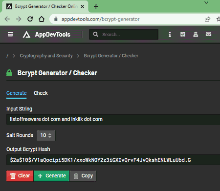Click the Input String label

point(19,109)
